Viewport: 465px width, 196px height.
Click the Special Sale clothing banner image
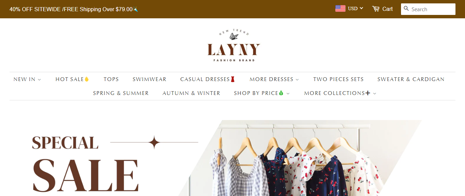click(x=233, y=158)
